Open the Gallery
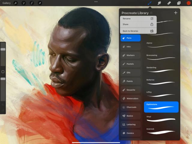This screenshot has height=144, width=192. (6, 3)
